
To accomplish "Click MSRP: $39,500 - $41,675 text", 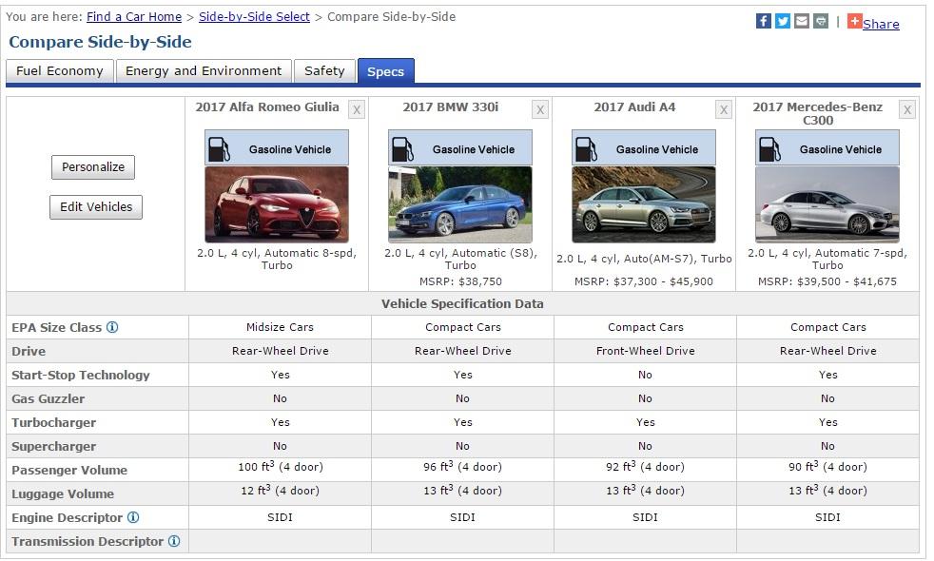I will pyautogui.click(x=827, y=281).
